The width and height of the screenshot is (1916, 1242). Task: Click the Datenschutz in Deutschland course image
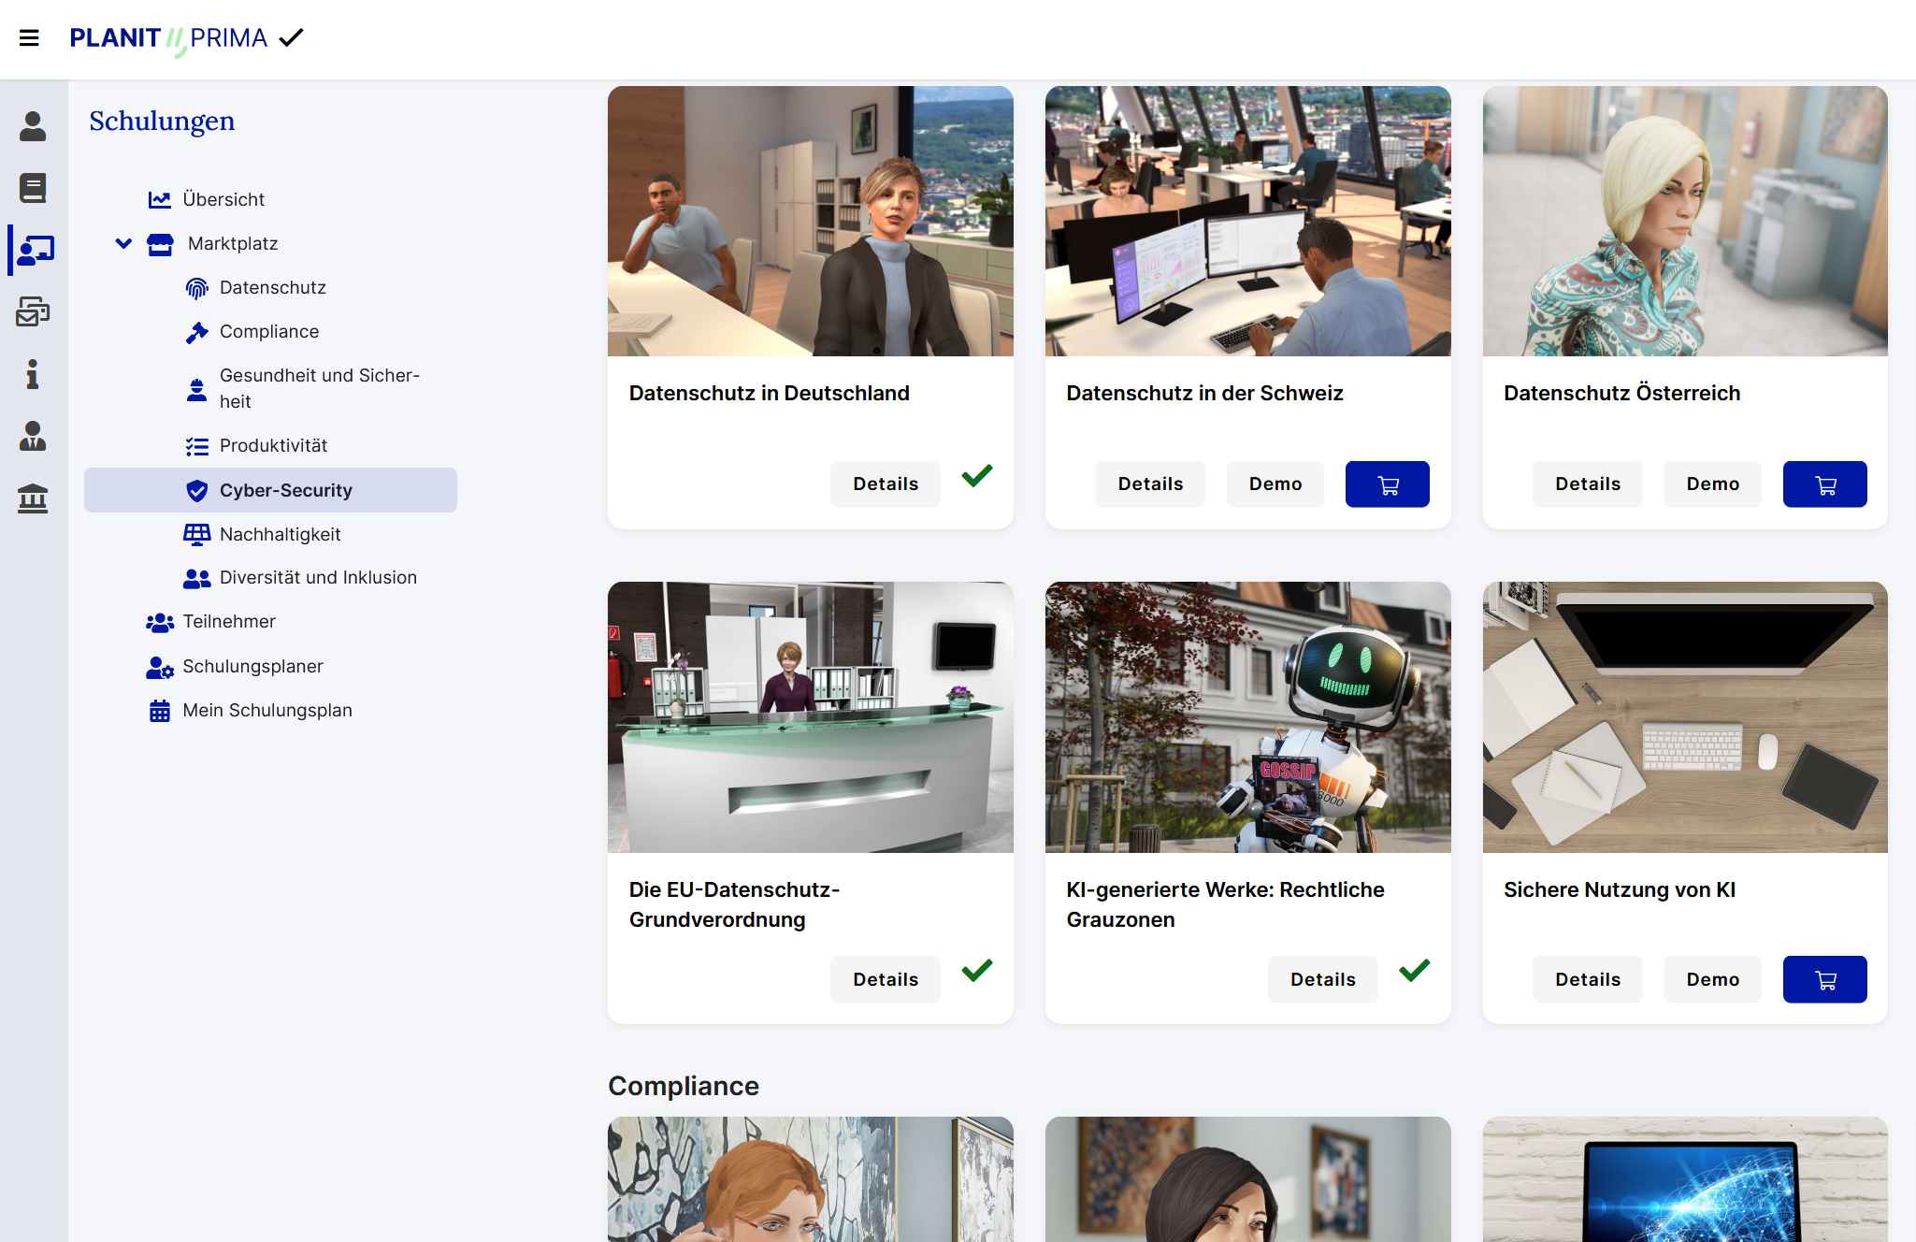coord(811,221)
